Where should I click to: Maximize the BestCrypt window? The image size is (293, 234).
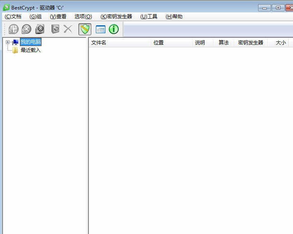point(278,8)
